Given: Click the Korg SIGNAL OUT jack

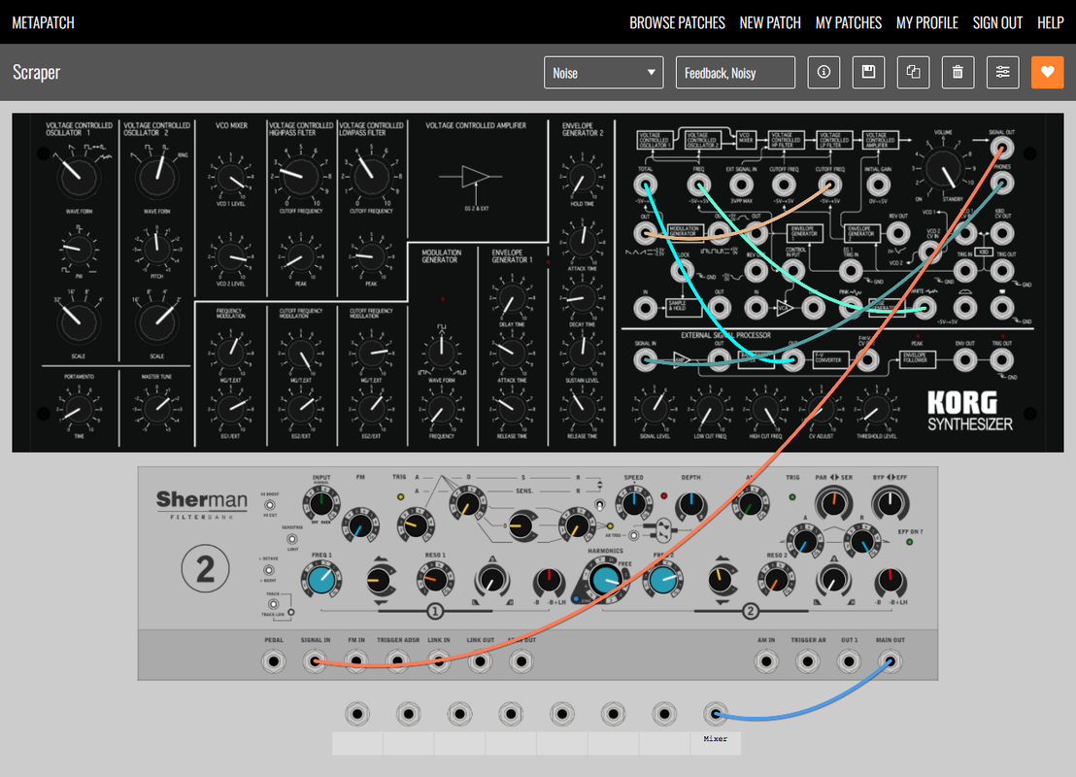Looking at the screenshot, I should tap(1002, 148).
